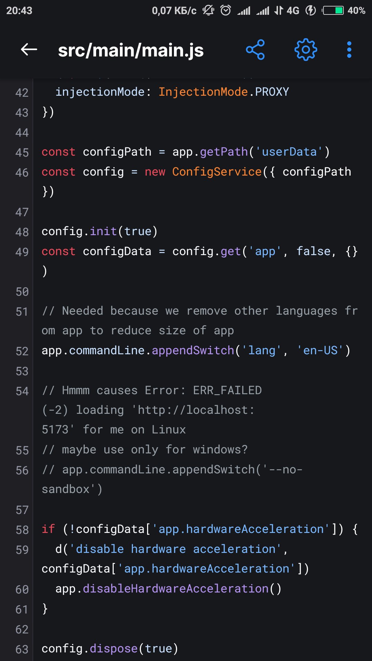Open the settings gear icon

tap(306, 50)
